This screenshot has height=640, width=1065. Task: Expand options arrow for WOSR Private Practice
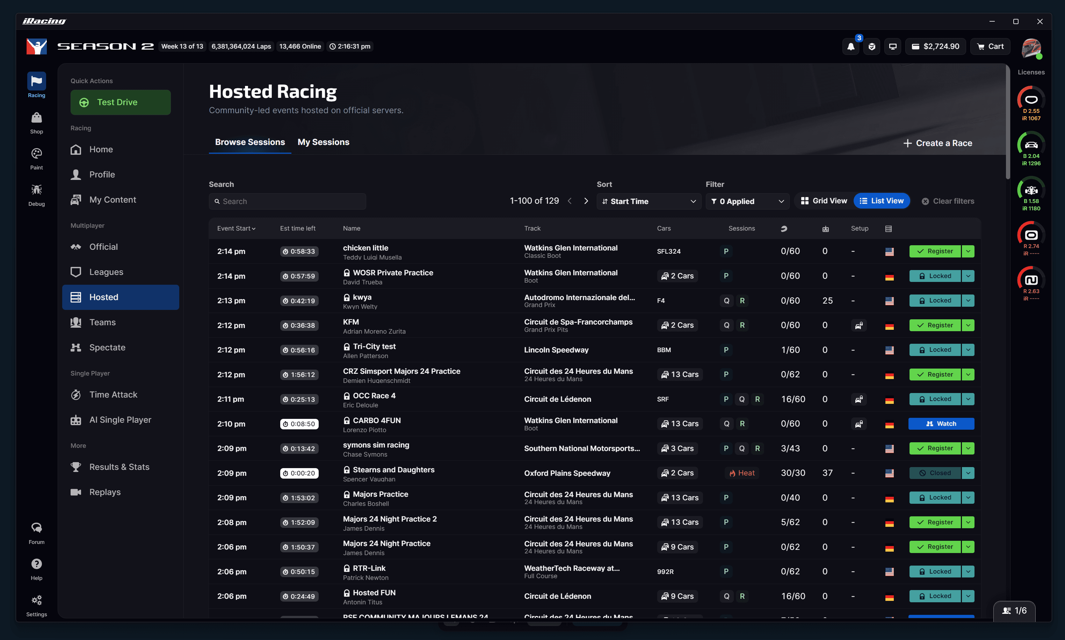[x=968, y=276]
